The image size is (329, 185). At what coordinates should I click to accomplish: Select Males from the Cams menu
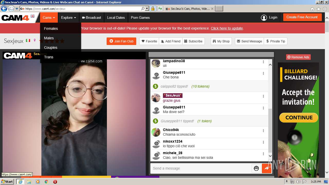click(49, 38)
